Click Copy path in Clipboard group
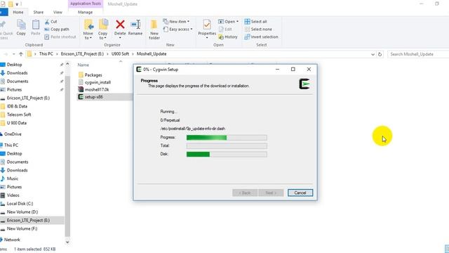The width and height of the screenshot is (449, 253). [x=57, y=30]
